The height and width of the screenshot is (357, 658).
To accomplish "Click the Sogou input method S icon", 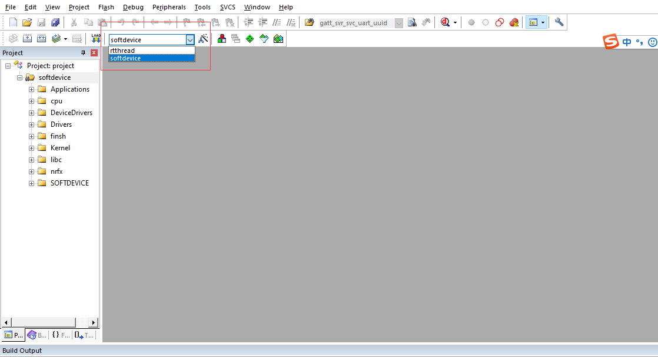I will coord(612,42).
